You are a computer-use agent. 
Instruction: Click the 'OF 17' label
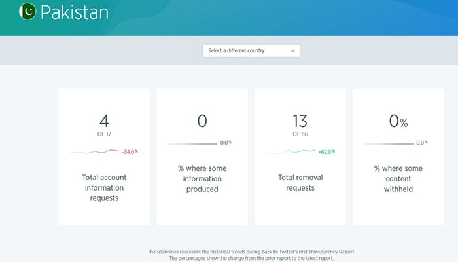click(x=104, y=134)
